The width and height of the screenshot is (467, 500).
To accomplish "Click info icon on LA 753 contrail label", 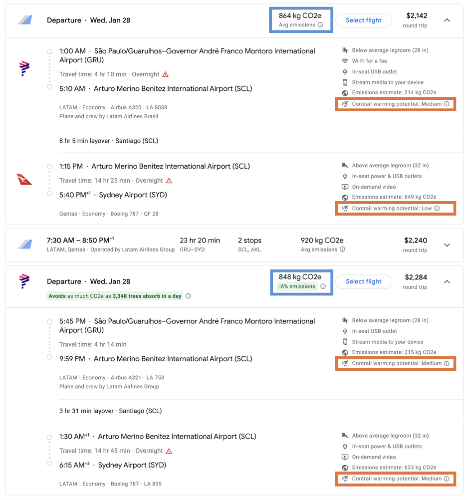I will pyautogui.click(x=447, y=364).
